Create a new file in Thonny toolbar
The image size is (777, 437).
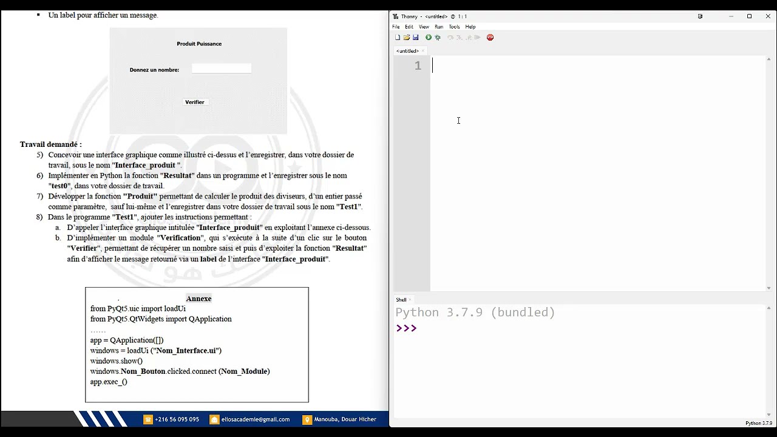point(398,38)
